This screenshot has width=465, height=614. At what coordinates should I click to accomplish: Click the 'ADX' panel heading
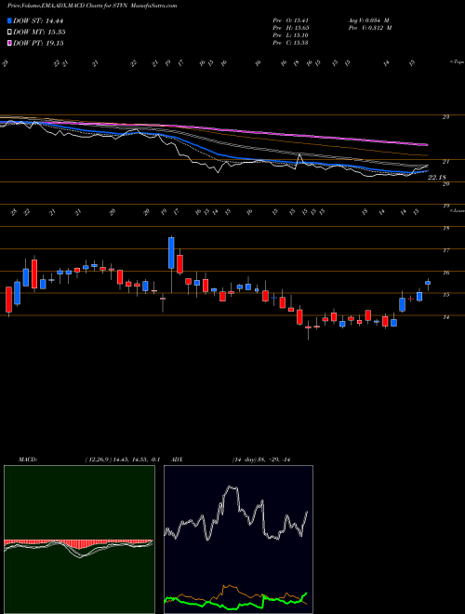pyautogui.click(x=178, y=460)
